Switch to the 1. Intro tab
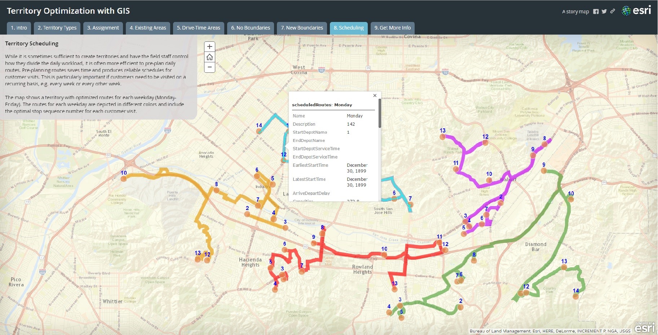The height and width of the screenshot is (335, 658). click(19, 28)
